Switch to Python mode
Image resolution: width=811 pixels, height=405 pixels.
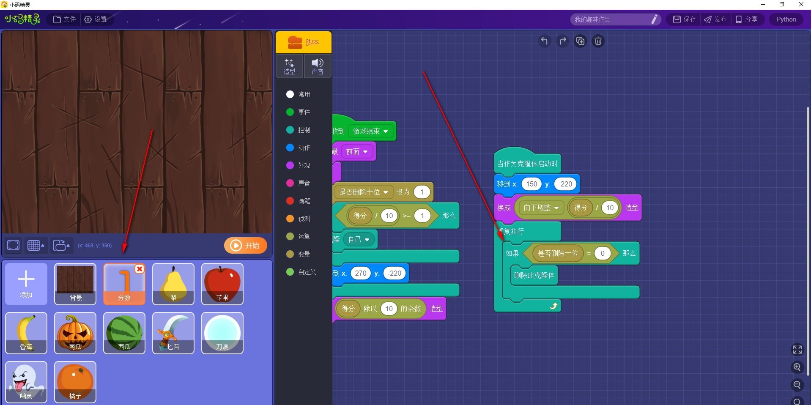786,19
